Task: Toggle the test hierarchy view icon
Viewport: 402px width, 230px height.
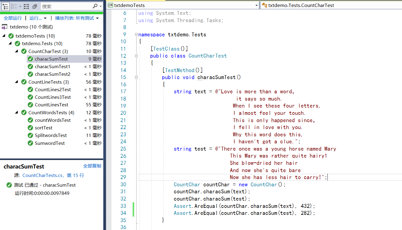Action: coord(5,6)
